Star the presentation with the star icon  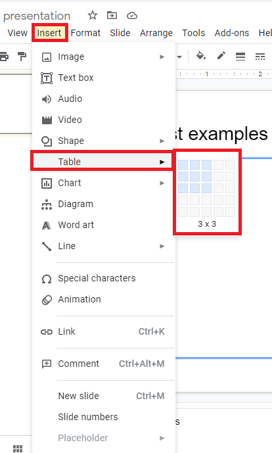(x=93, y=15)
